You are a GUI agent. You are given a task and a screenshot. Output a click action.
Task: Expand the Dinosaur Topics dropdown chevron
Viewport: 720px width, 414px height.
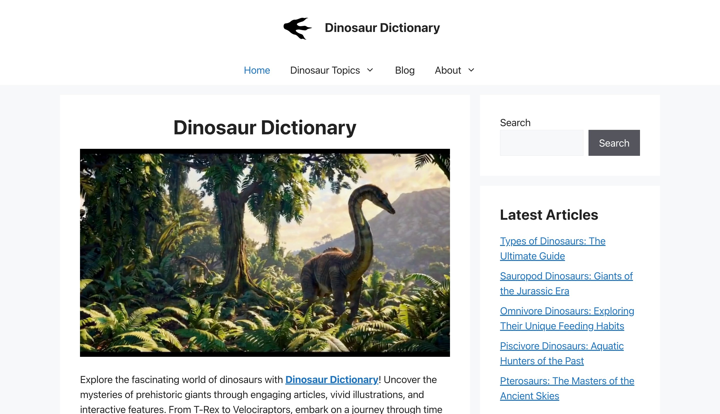pyautogui.click(x=369, y=70)
